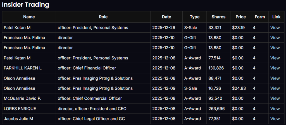Click View link for PARKHILL KAREN L
The height and width of the screenshot is (125, 286).
275,68
